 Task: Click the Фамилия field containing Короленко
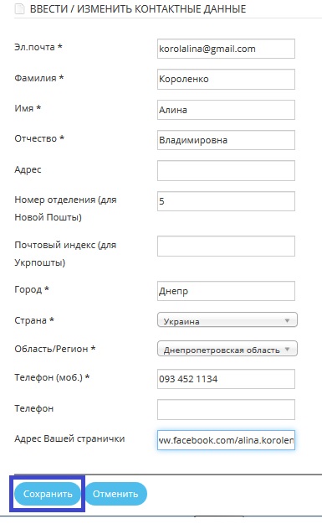tap(226, 79)
